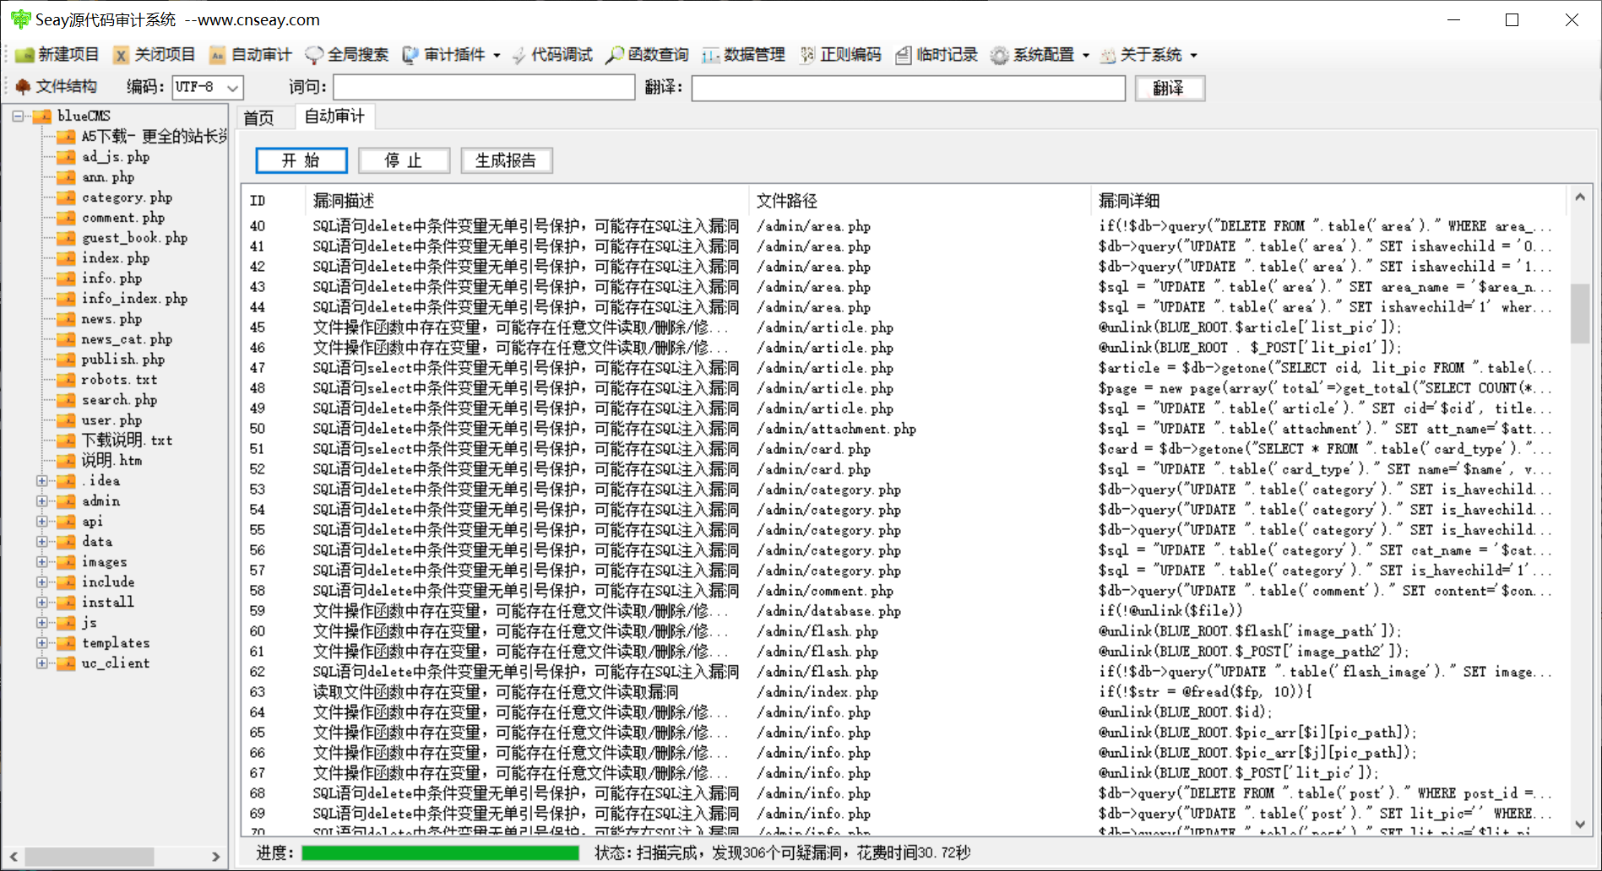Click the 生成报告 generate report button
Screen dimensions: 1602x871
507,160
